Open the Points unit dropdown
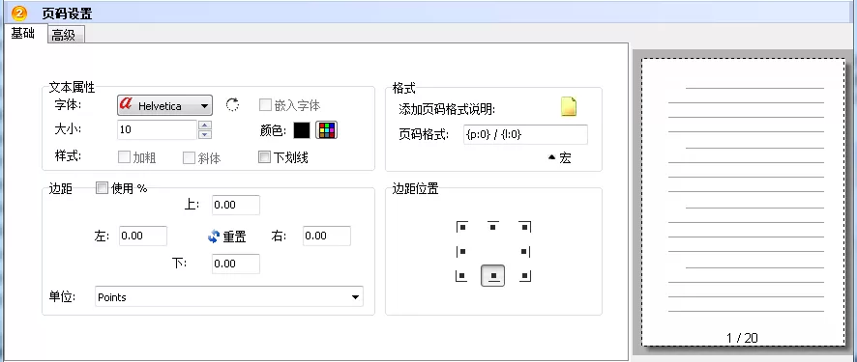This screenshot has height=362, width=857. point(229,297)
